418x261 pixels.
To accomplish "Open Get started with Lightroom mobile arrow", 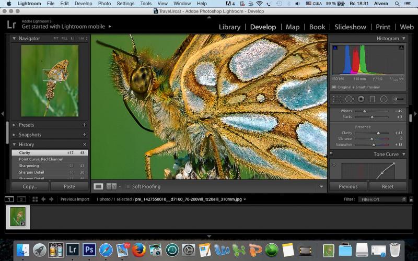I will coord(110,27).
